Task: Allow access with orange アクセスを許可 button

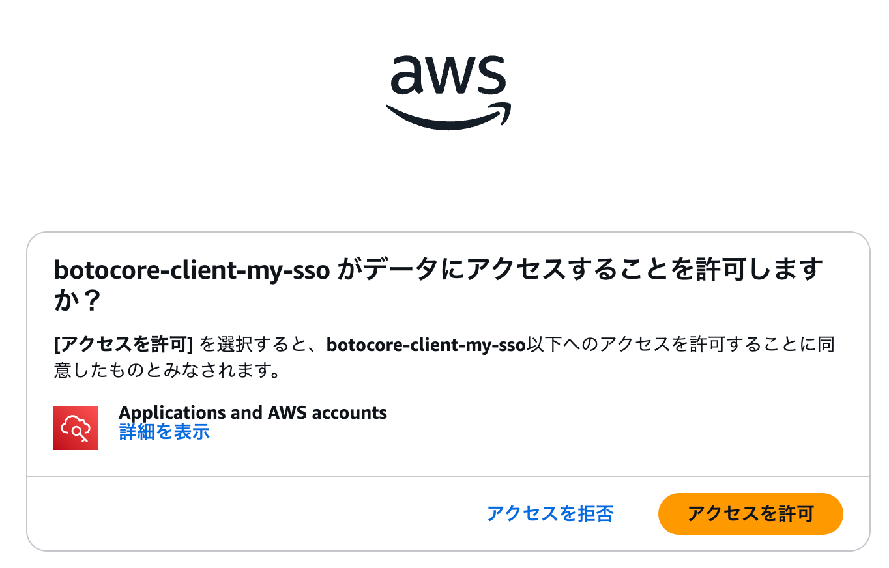Action: tap(751, 514)
